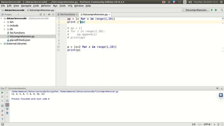224x126 pixels.
Task: Start Debug with the bug icon
Action: point(216,10)
